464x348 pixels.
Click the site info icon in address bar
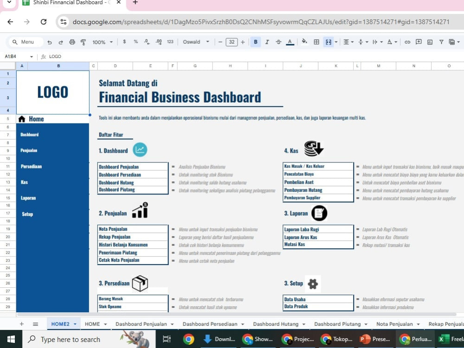pyautogui.click(x=63, y=22)
